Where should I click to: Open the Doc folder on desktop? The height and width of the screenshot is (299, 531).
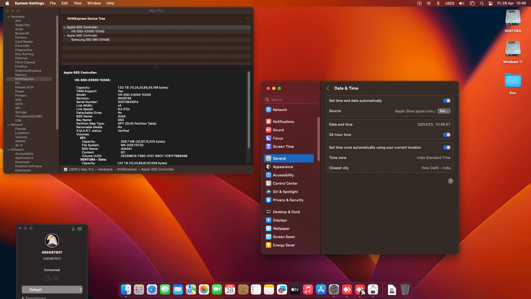513,84
